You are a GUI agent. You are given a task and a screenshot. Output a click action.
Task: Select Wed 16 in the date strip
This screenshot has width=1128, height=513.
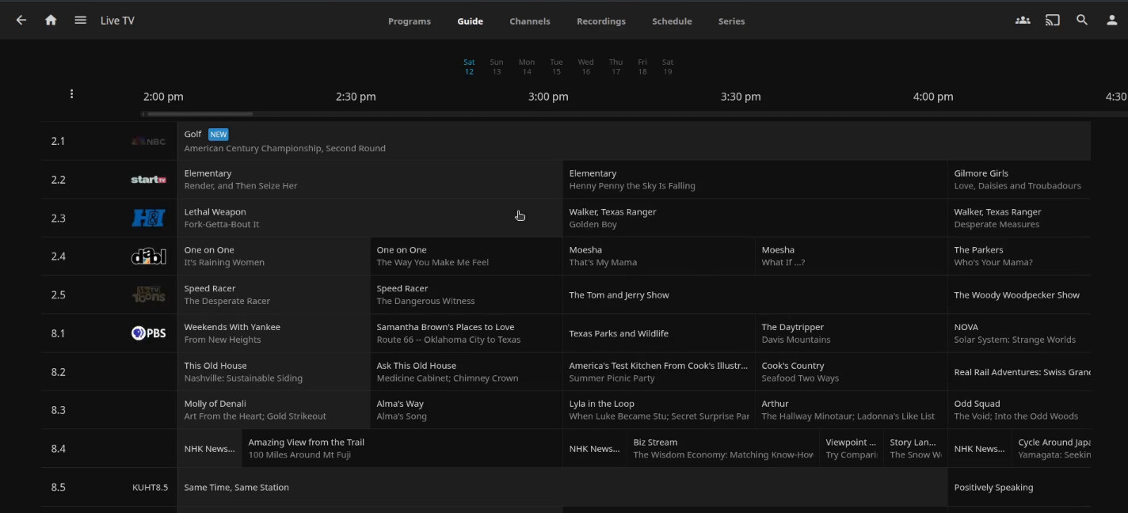pos(585,66)
